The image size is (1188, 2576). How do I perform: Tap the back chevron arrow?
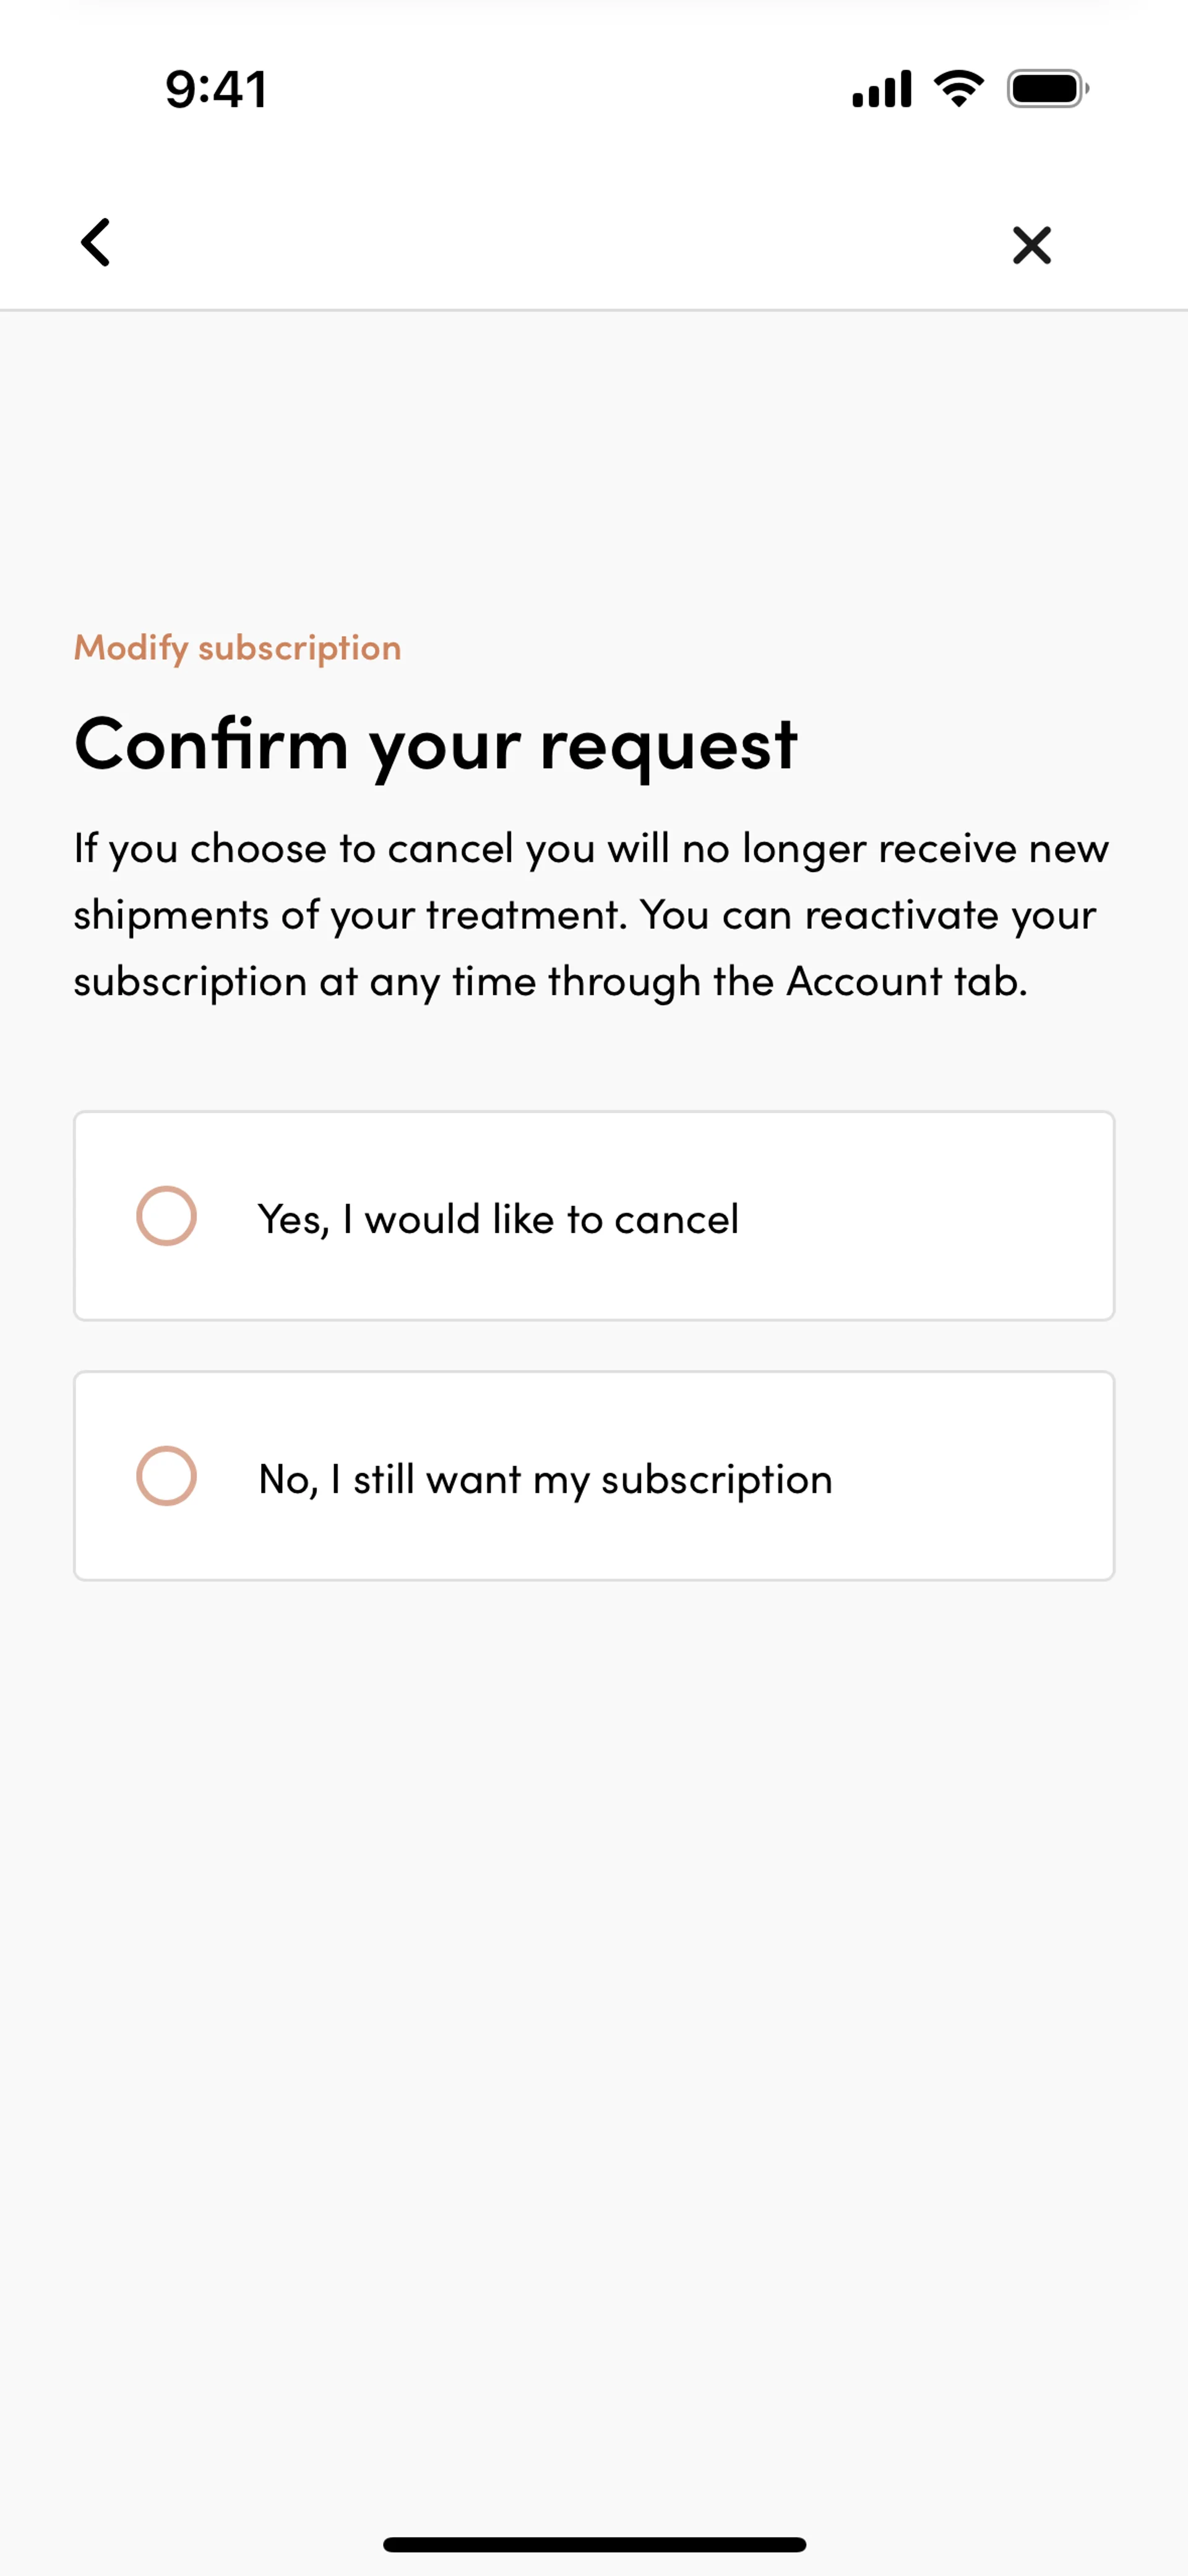click(x=96, y=243)
